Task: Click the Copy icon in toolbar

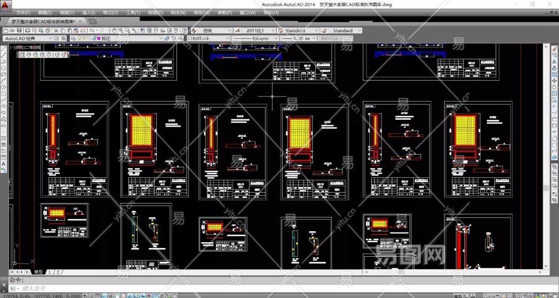Action: coord(63,30)
